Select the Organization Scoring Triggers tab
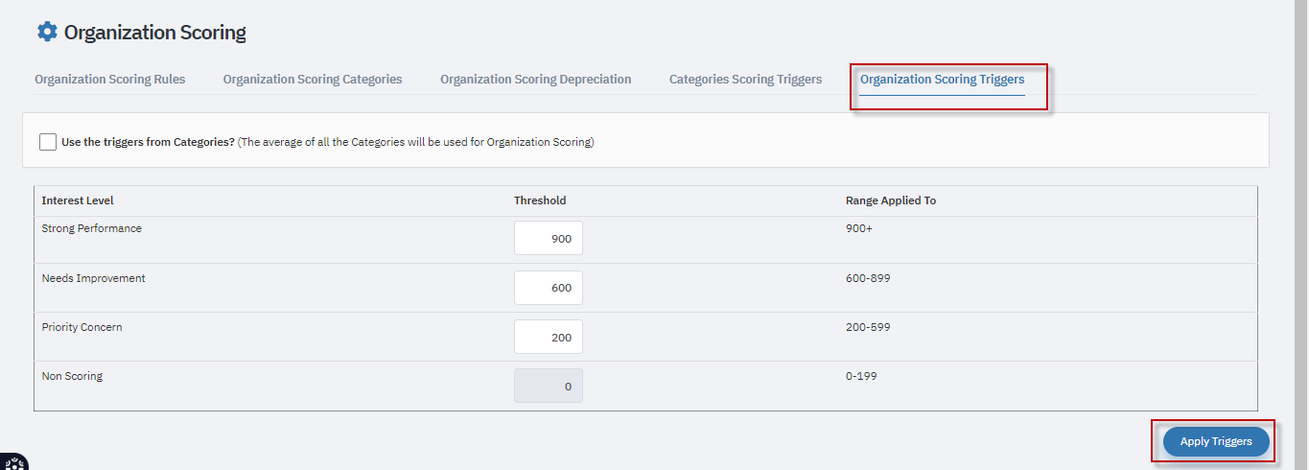This screenshot has height=470, width=1309. point(942,80)
